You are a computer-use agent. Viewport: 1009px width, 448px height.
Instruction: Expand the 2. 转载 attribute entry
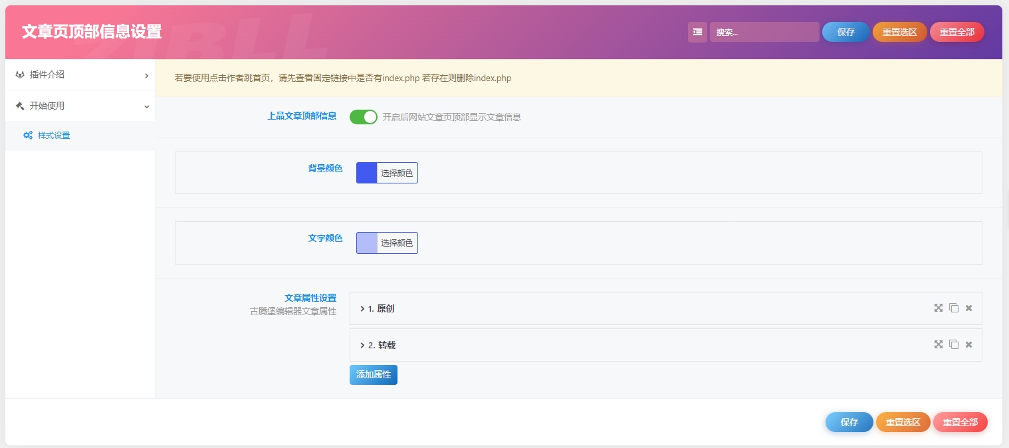[x=362, y=344]
